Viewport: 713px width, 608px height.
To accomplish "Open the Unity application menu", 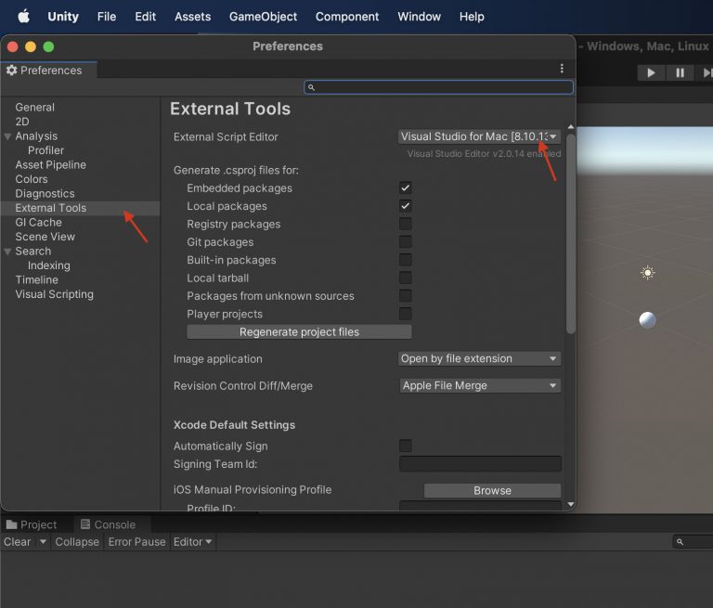I will [x=63, y=17].
